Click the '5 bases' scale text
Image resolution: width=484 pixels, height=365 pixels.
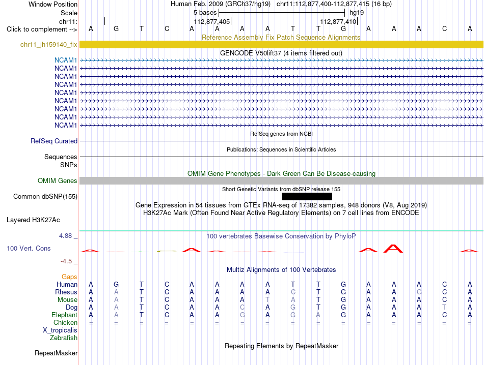(205, 13)
